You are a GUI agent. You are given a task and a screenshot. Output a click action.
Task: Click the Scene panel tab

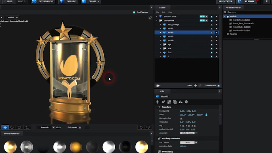162,8
